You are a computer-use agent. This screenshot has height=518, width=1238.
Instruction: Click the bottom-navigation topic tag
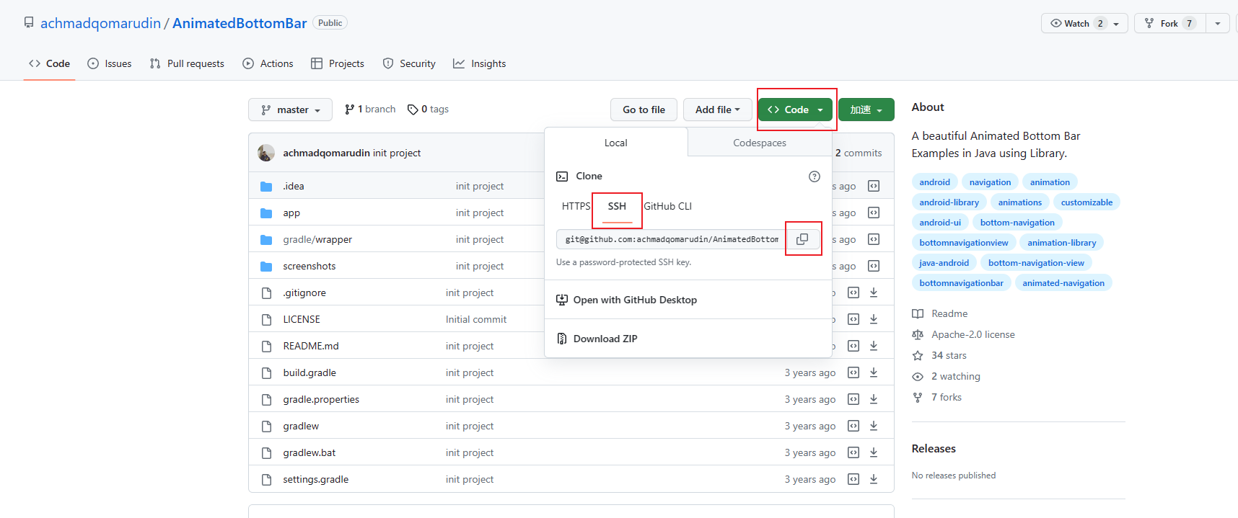pyautogui.click(x=1017, y=223)
